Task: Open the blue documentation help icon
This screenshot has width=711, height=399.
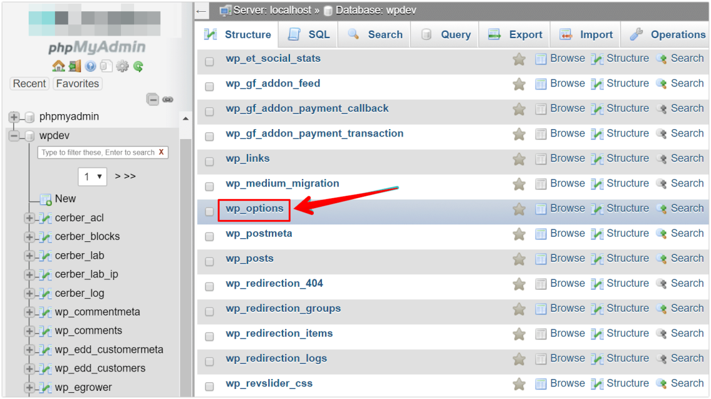Action: (x=91, y=65)
